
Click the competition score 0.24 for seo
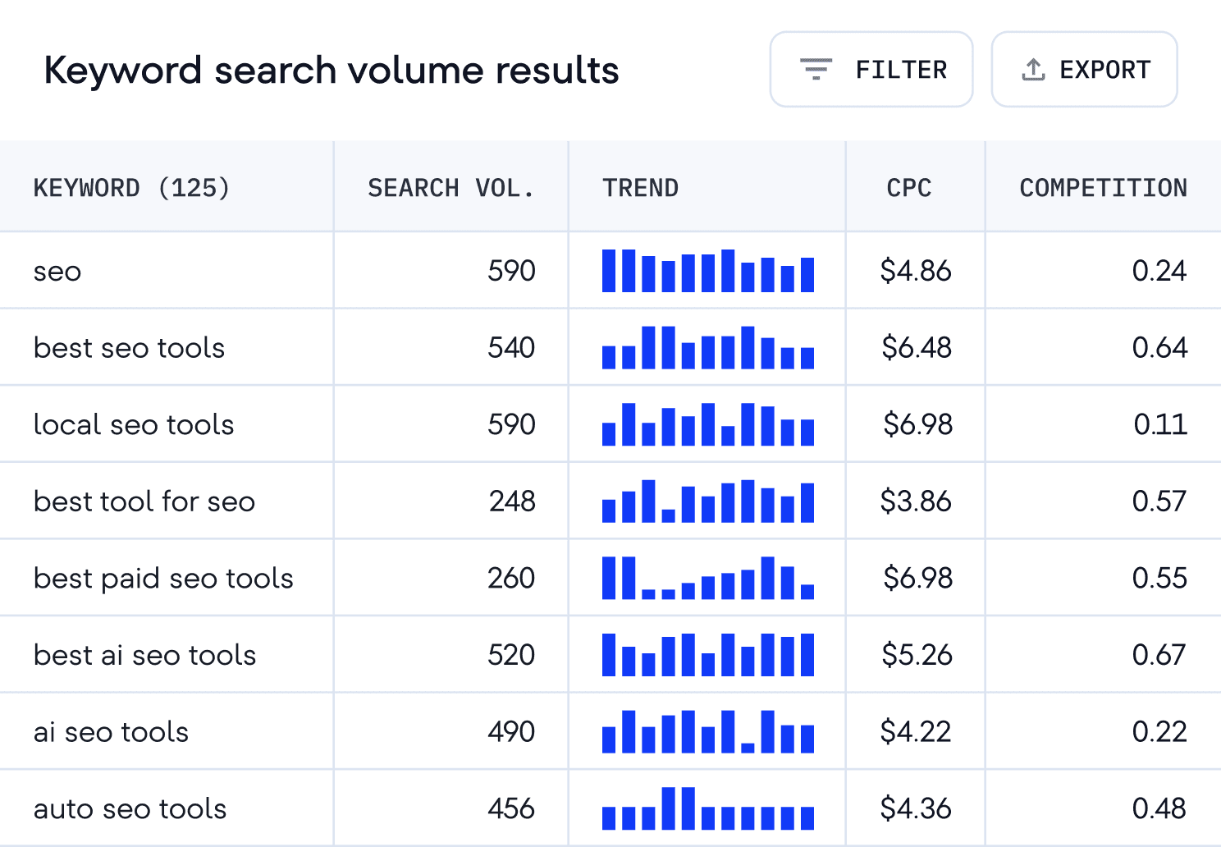pos(1161,271)
